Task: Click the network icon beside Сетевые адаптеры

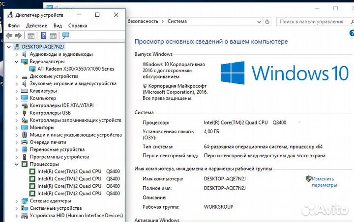Action: click(x=25, y=200)
